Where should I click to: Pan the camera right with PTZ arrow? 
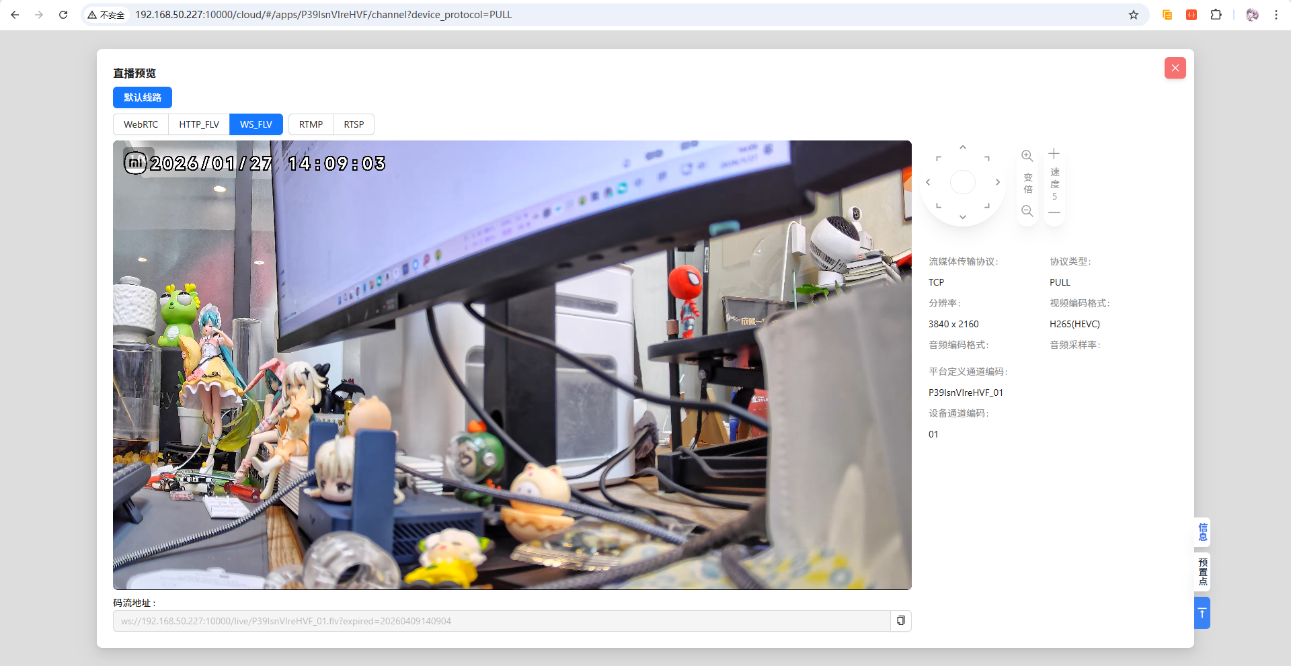(998, 182)
